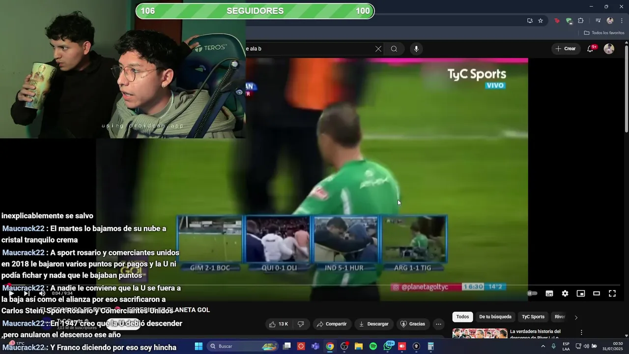Click the taskbar Buscar search box
629x354 pixels.
[244, 346]
